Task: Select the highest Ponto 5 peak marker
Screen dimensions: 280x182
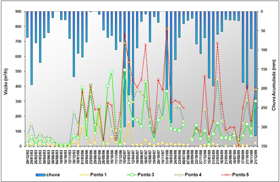Action: (167, 29)
